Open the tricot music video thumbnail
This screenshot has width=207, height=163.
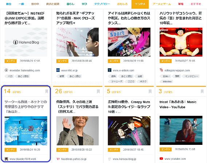(x=181, y=130)
